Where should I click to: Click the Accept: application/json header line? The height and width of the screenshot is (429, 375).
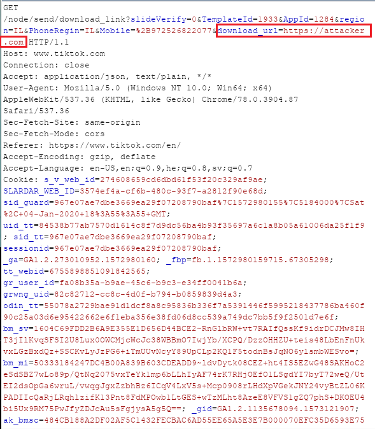tap(108, 76)
